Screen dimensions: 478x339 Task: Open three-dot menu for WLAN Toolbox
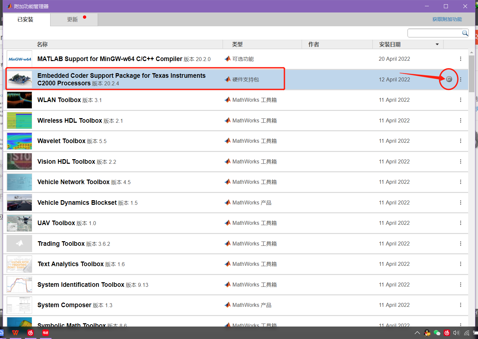pyautogui.click(x=461, y=100)
